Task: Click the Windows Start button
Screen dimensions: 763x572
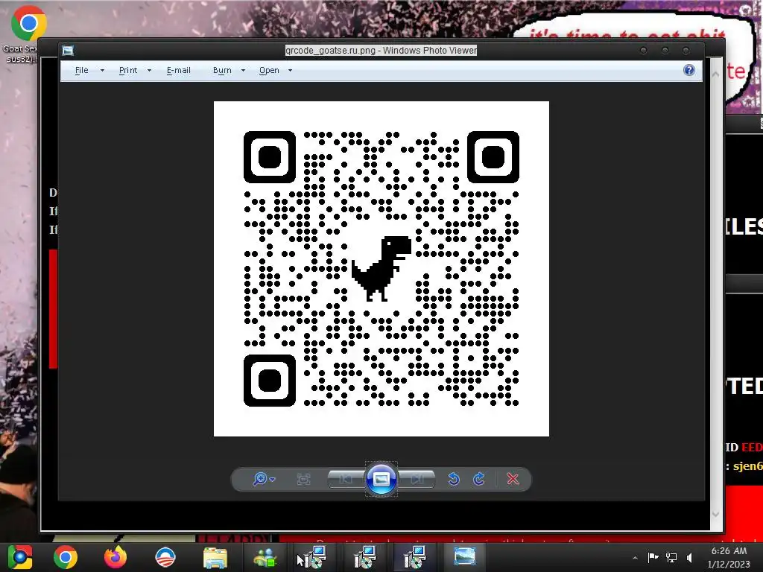Action: (19, 557)
